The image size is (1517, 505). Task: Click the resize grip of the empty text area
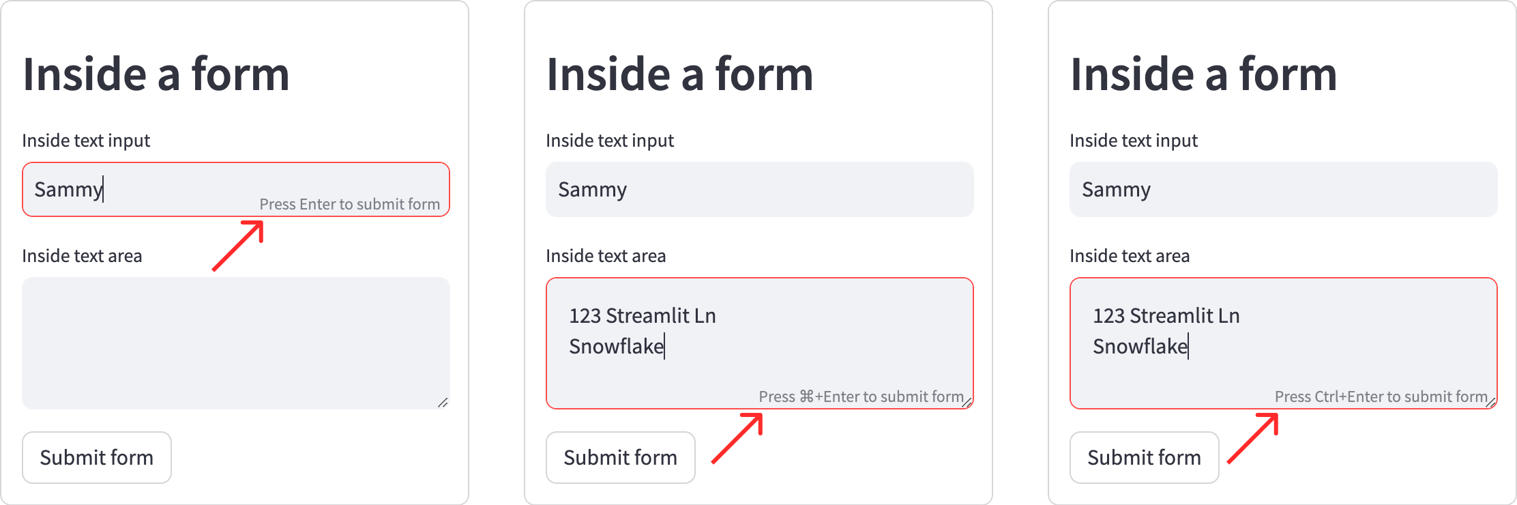click(442, 402)
